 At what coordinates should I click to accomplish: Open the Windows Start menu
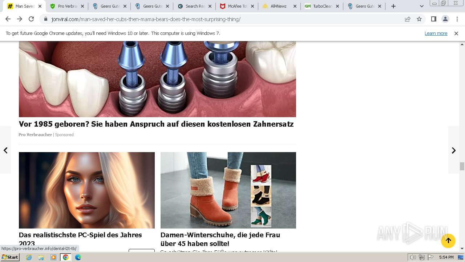pos(10,257)
